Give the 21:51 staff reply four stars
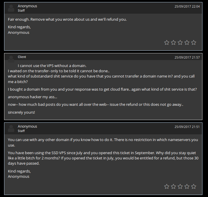The image size is (208, 197). pyautogui.click(x=187, y=187)
